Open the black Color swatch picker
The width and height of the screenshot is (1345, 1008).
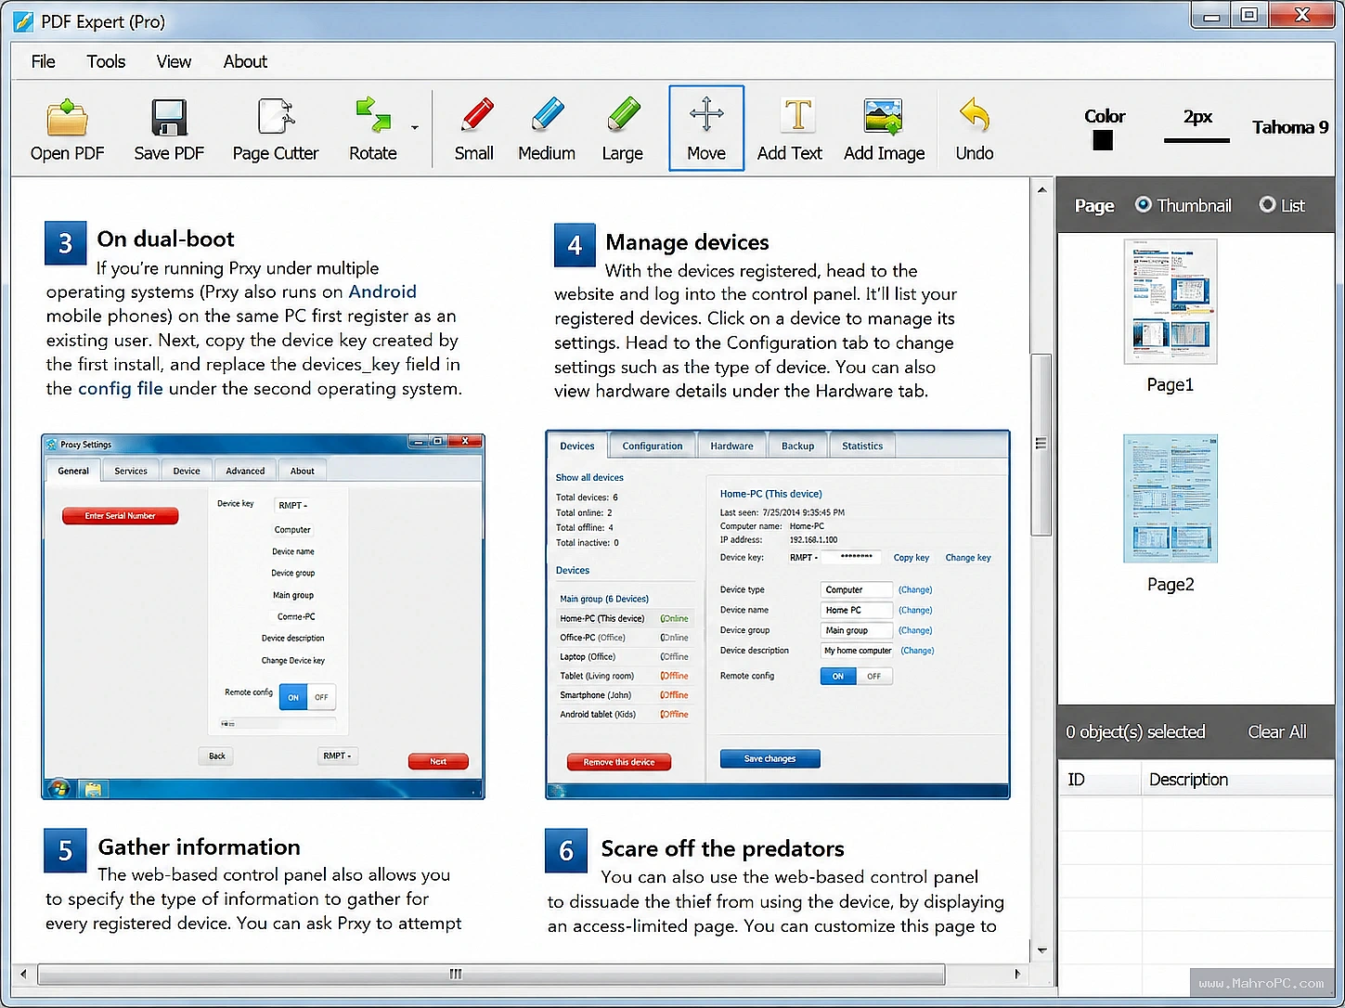(1103, 140)
